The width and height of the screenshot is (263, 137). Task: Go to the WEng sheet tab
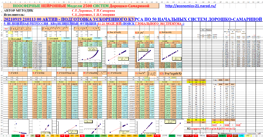[x=202, y=136]
